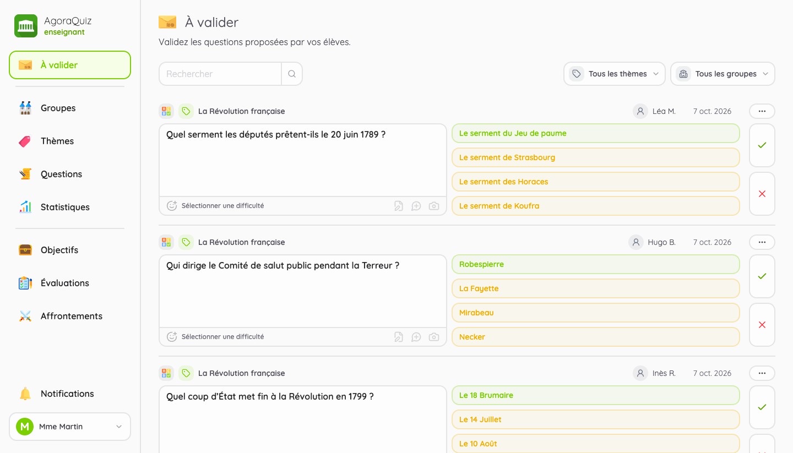Click the answer Le serment du Jeu de paume
793x453 pixels.
tap(596, 133)
